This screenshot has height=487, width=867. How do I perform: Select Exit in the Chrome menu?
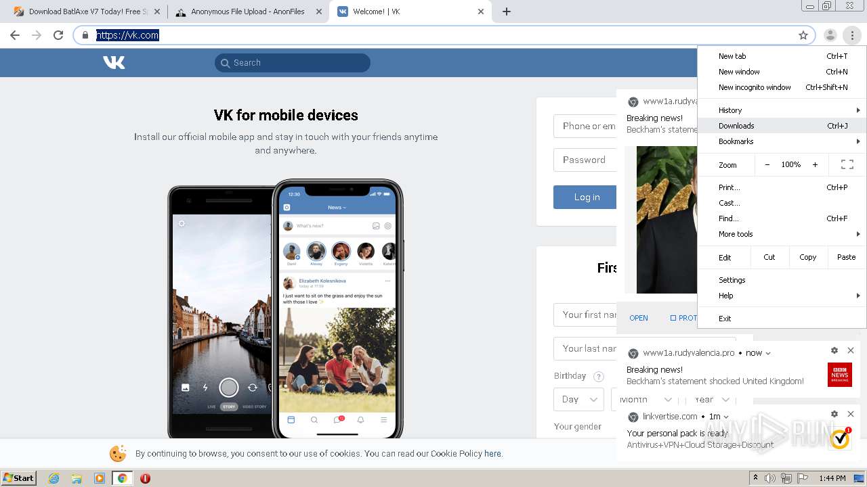782,319
